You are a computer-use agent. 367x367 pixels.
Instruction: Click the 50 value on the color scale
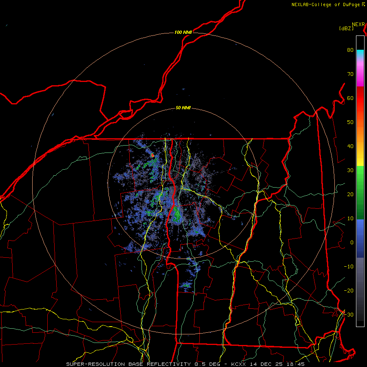350,122
